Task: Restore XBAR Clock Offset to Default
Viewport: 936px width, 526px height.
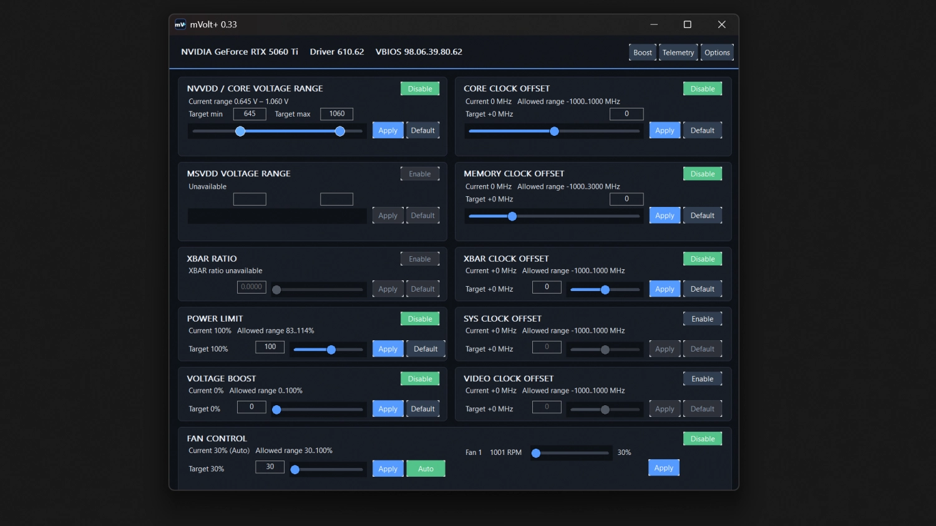Action: (x=703, y=289)
